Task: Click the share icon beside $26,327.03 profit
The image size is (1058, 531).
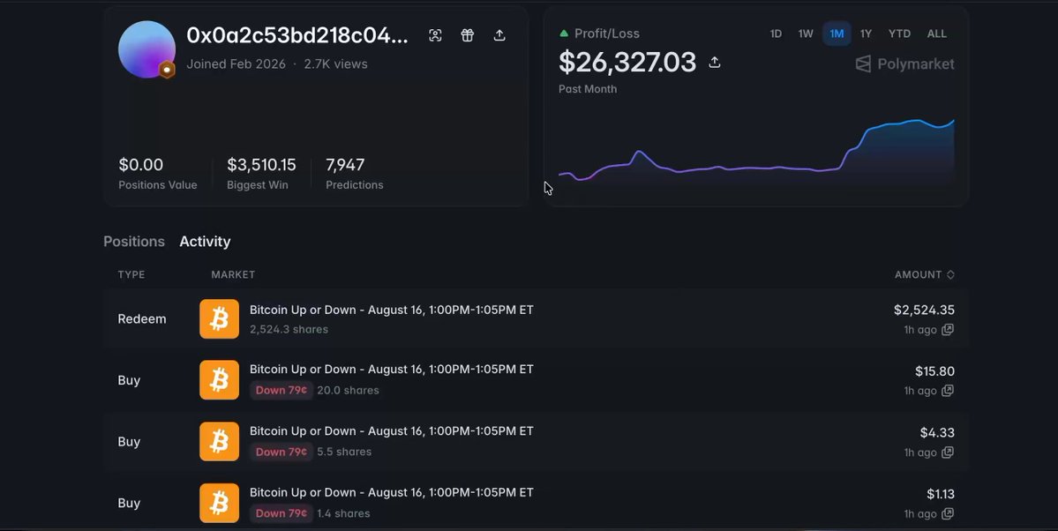Action: click(715, 62)
